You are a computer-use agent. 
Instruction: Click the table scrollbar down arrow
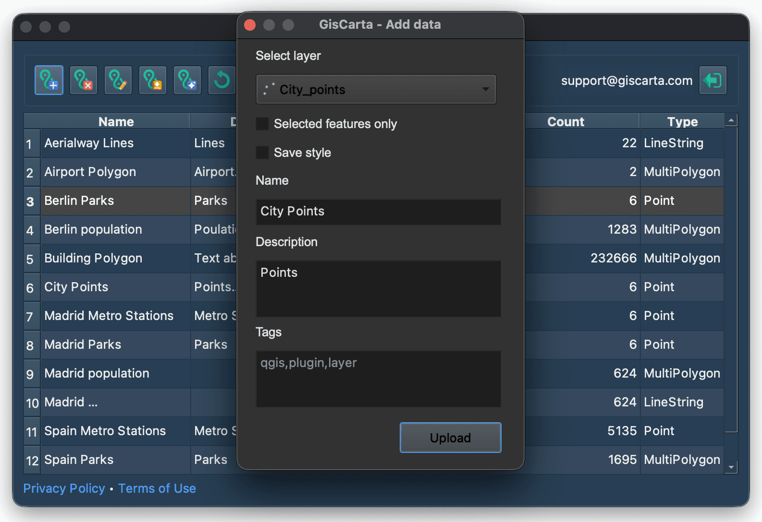[x=731, y=467]
